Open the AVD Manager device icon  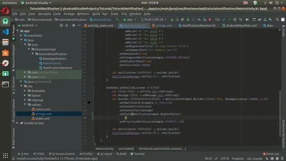click(265, 20)
